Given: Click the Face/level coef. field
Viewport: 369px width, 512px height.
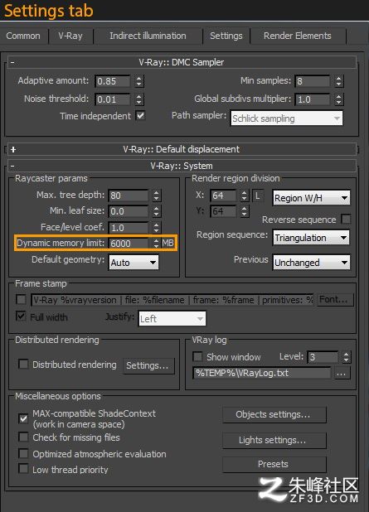Looking at the screenshot, I should point(129,228).
